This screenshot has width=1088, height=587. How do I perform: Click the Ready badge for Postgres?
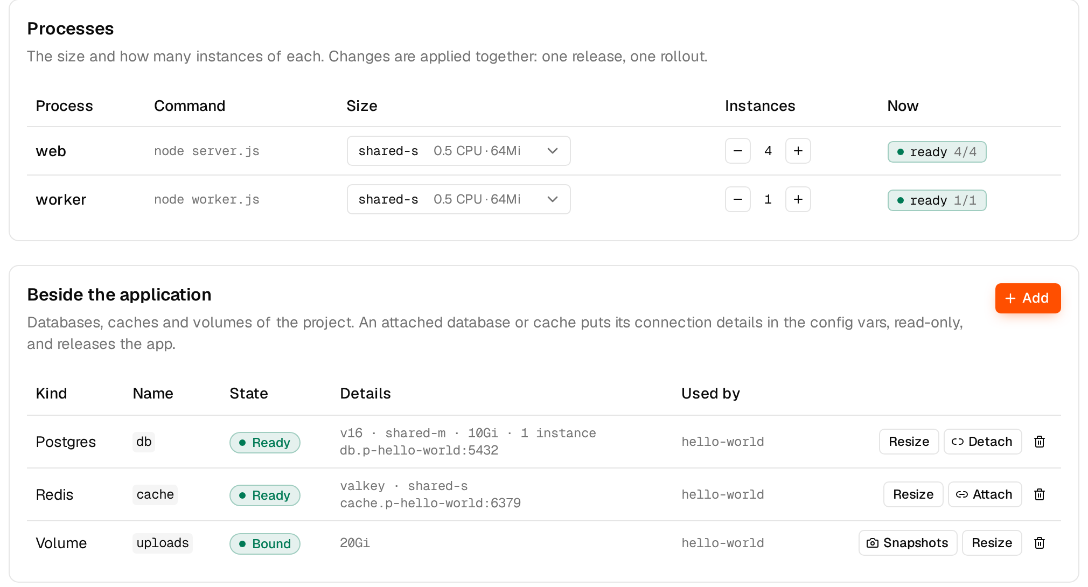(264, 443)
